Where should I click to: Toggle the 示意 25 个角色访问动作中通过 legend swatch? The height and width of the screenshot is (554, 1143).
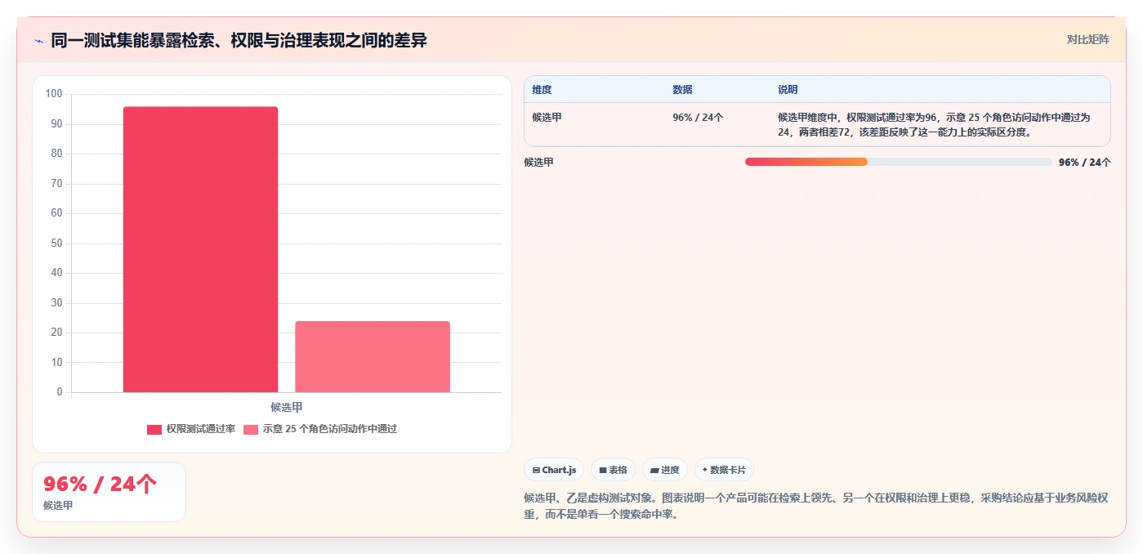tap(250, 429)
